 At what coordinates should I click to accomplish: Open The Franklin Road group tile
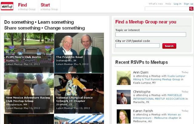79,53
